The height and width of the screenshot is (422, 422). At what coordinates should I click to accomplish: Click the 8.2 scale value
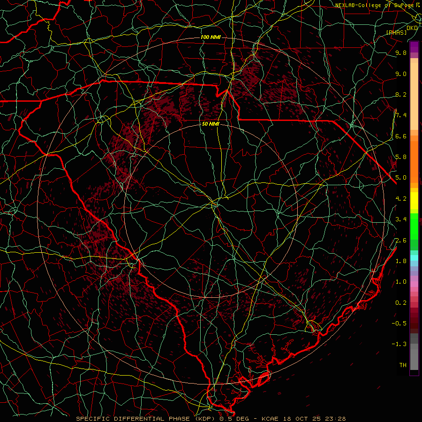[x=401, y=94]
